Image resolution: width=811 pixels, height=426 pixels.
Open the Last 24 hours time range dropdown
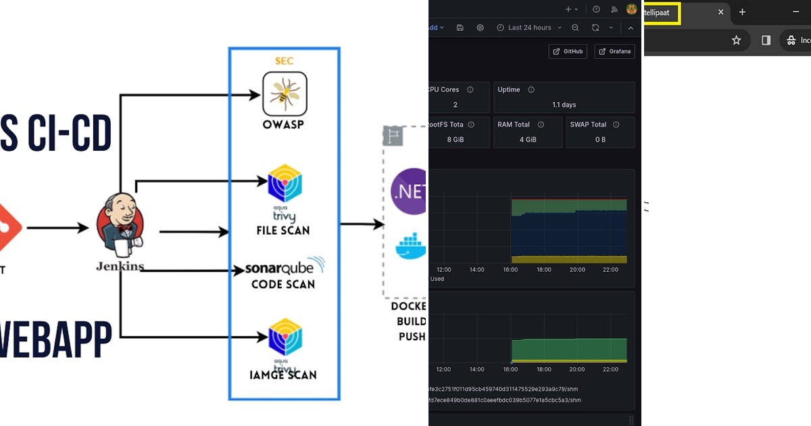pos(529,28)
